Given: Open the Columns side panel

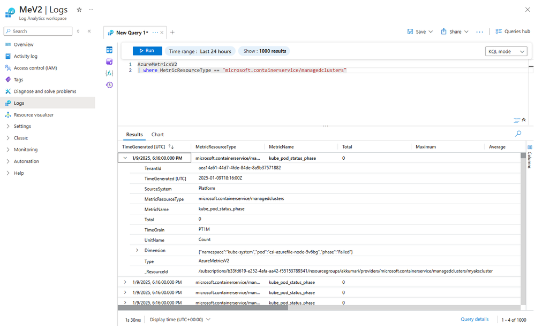Looking at the screenshot, I should pyautogui.click(x=530, y=157).
